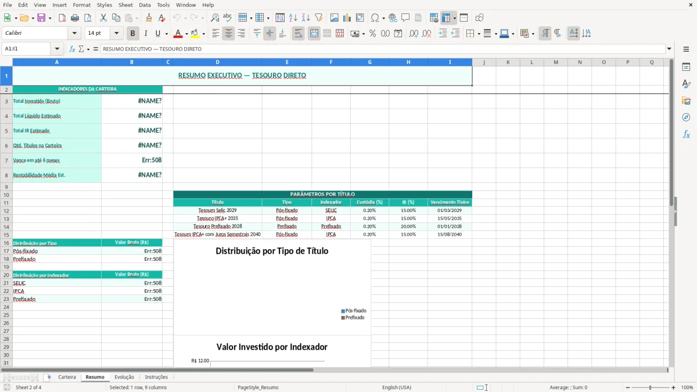Open Find and Replace
Screen dimensions: 697x392
click(215, 18)
